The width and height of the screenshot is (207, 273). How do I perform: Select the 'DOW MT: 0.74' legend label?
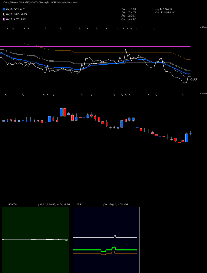coord(17,14)
